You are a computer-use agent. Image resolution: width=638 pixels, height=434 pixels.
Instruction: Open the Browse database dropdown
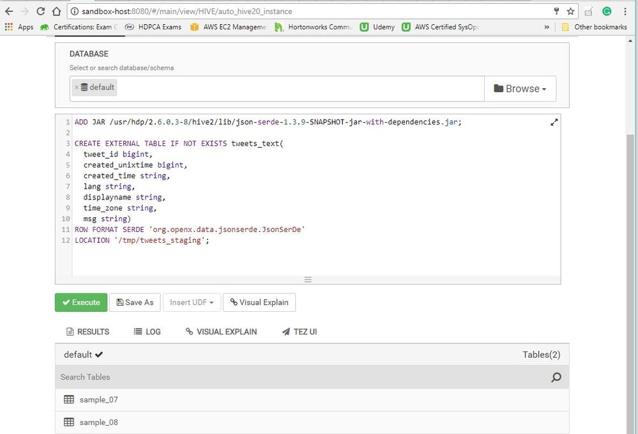tap(520, 89)
